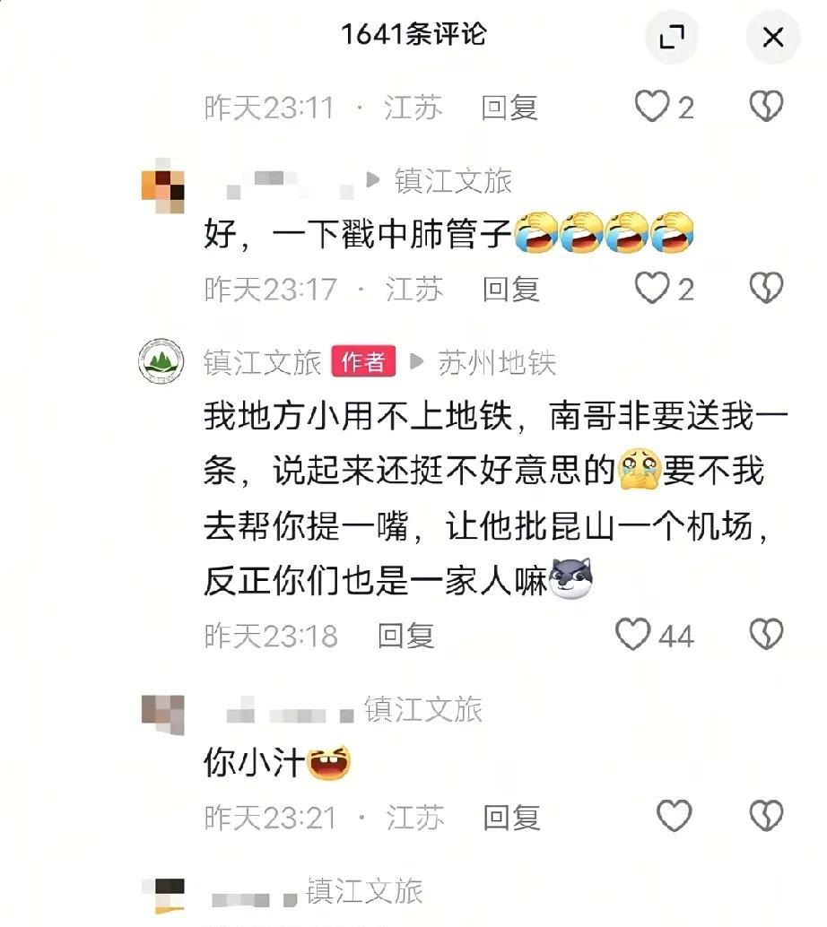Dislike the 好,一下戳中肺管子 comment
The height and width of the screenshot is (927, 827).
(766, 288)
